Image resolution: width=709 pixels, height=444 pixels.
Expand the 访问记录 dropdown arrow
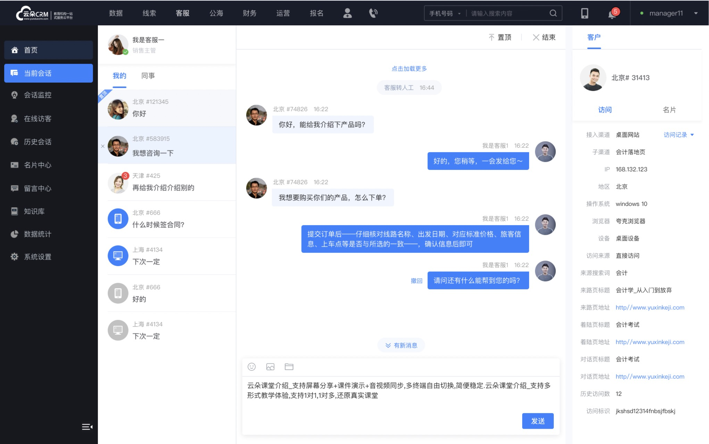pos(693,135)
